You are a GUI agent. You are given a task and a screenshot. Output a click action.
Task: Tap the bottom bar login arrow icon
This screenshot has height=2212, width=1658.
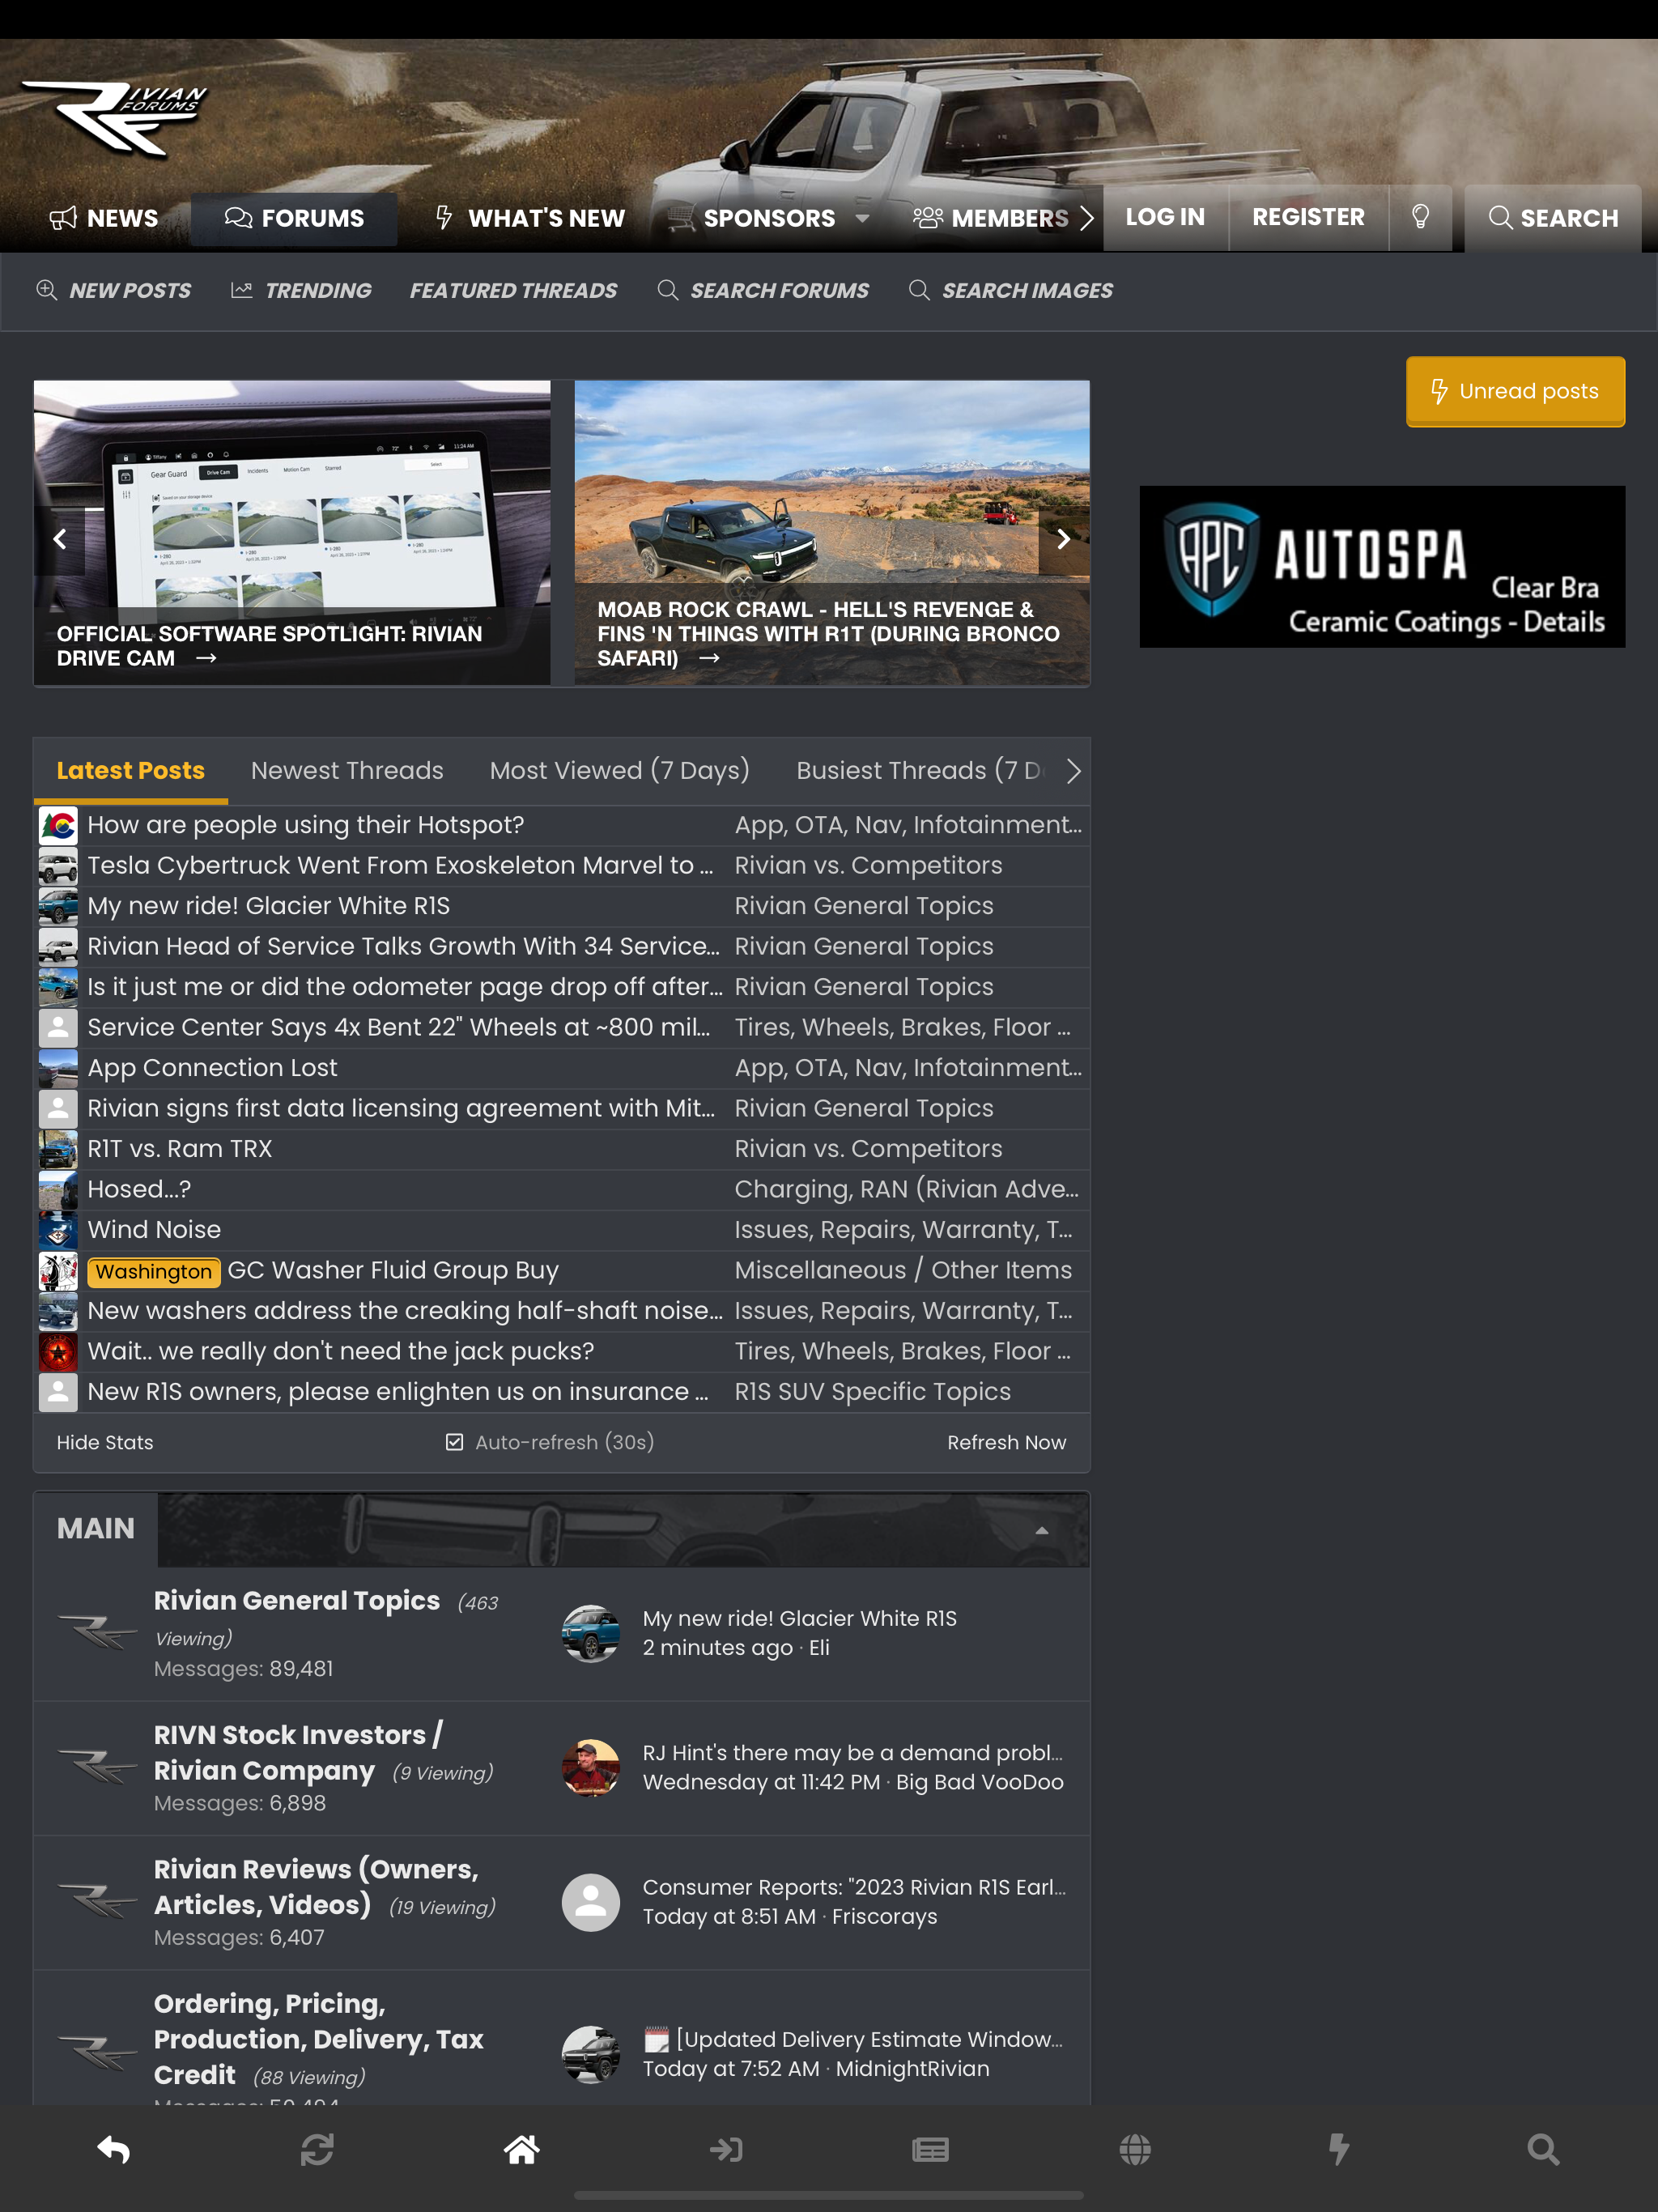726,2149
